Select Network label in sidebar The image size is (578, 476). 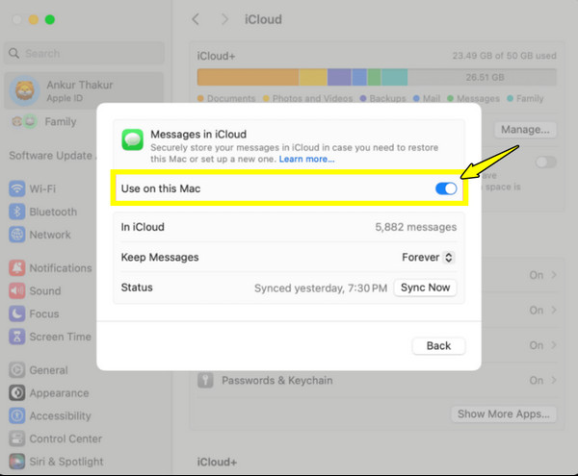[x=50, y=235]
